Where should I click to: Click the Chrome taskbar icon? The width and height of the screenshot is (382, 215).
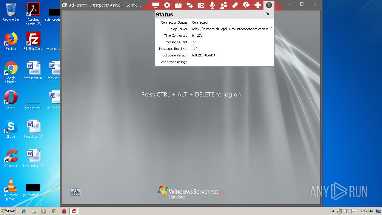pyautogui.click(x=54, y=211)
